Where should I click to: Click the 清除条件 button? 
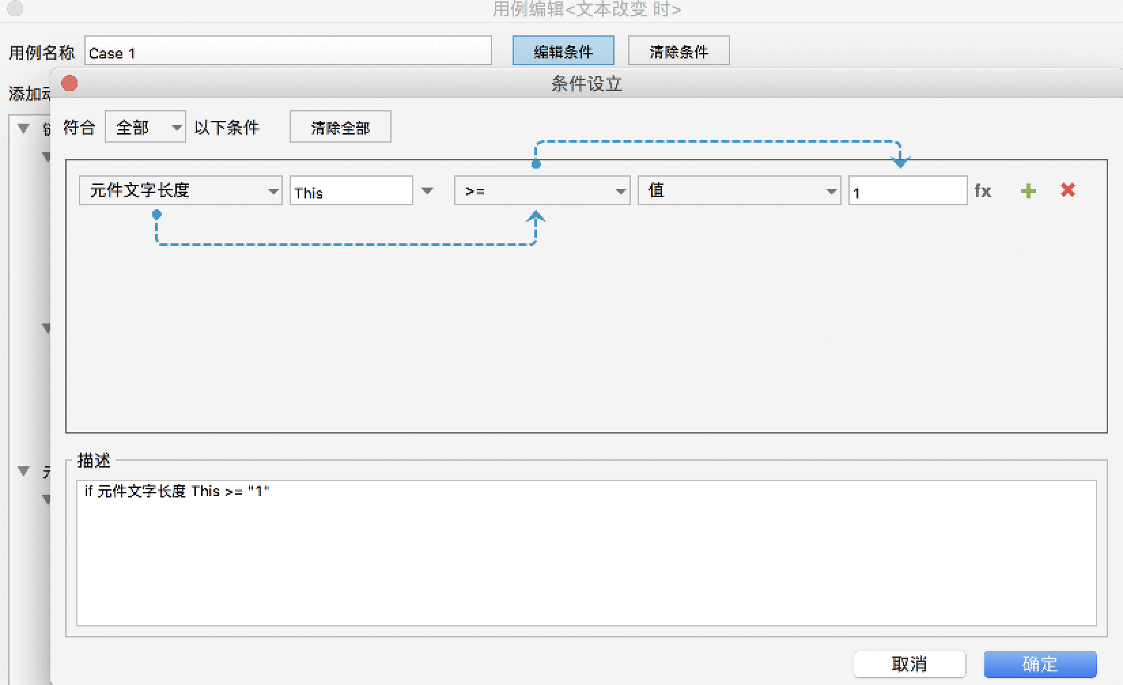[679, 51]
